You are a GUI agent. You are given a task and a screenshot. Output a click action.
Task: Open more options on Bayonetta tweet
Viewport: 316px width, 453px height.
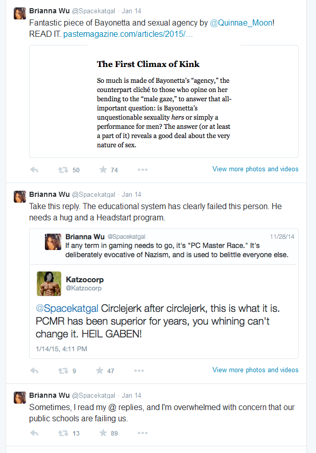pyautogui.click(x=142, y=170)
